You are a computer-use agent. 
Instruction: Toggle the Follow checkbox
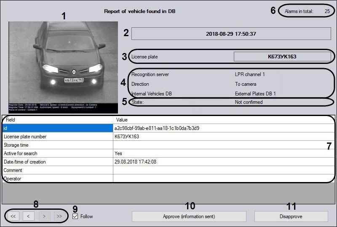point(75,216)
